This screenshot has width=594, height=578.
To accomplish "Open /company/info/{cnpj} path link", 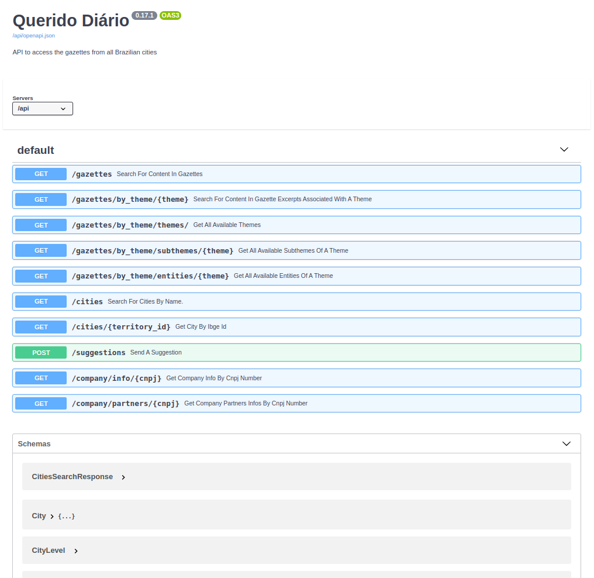I will [x=116, y=379].
